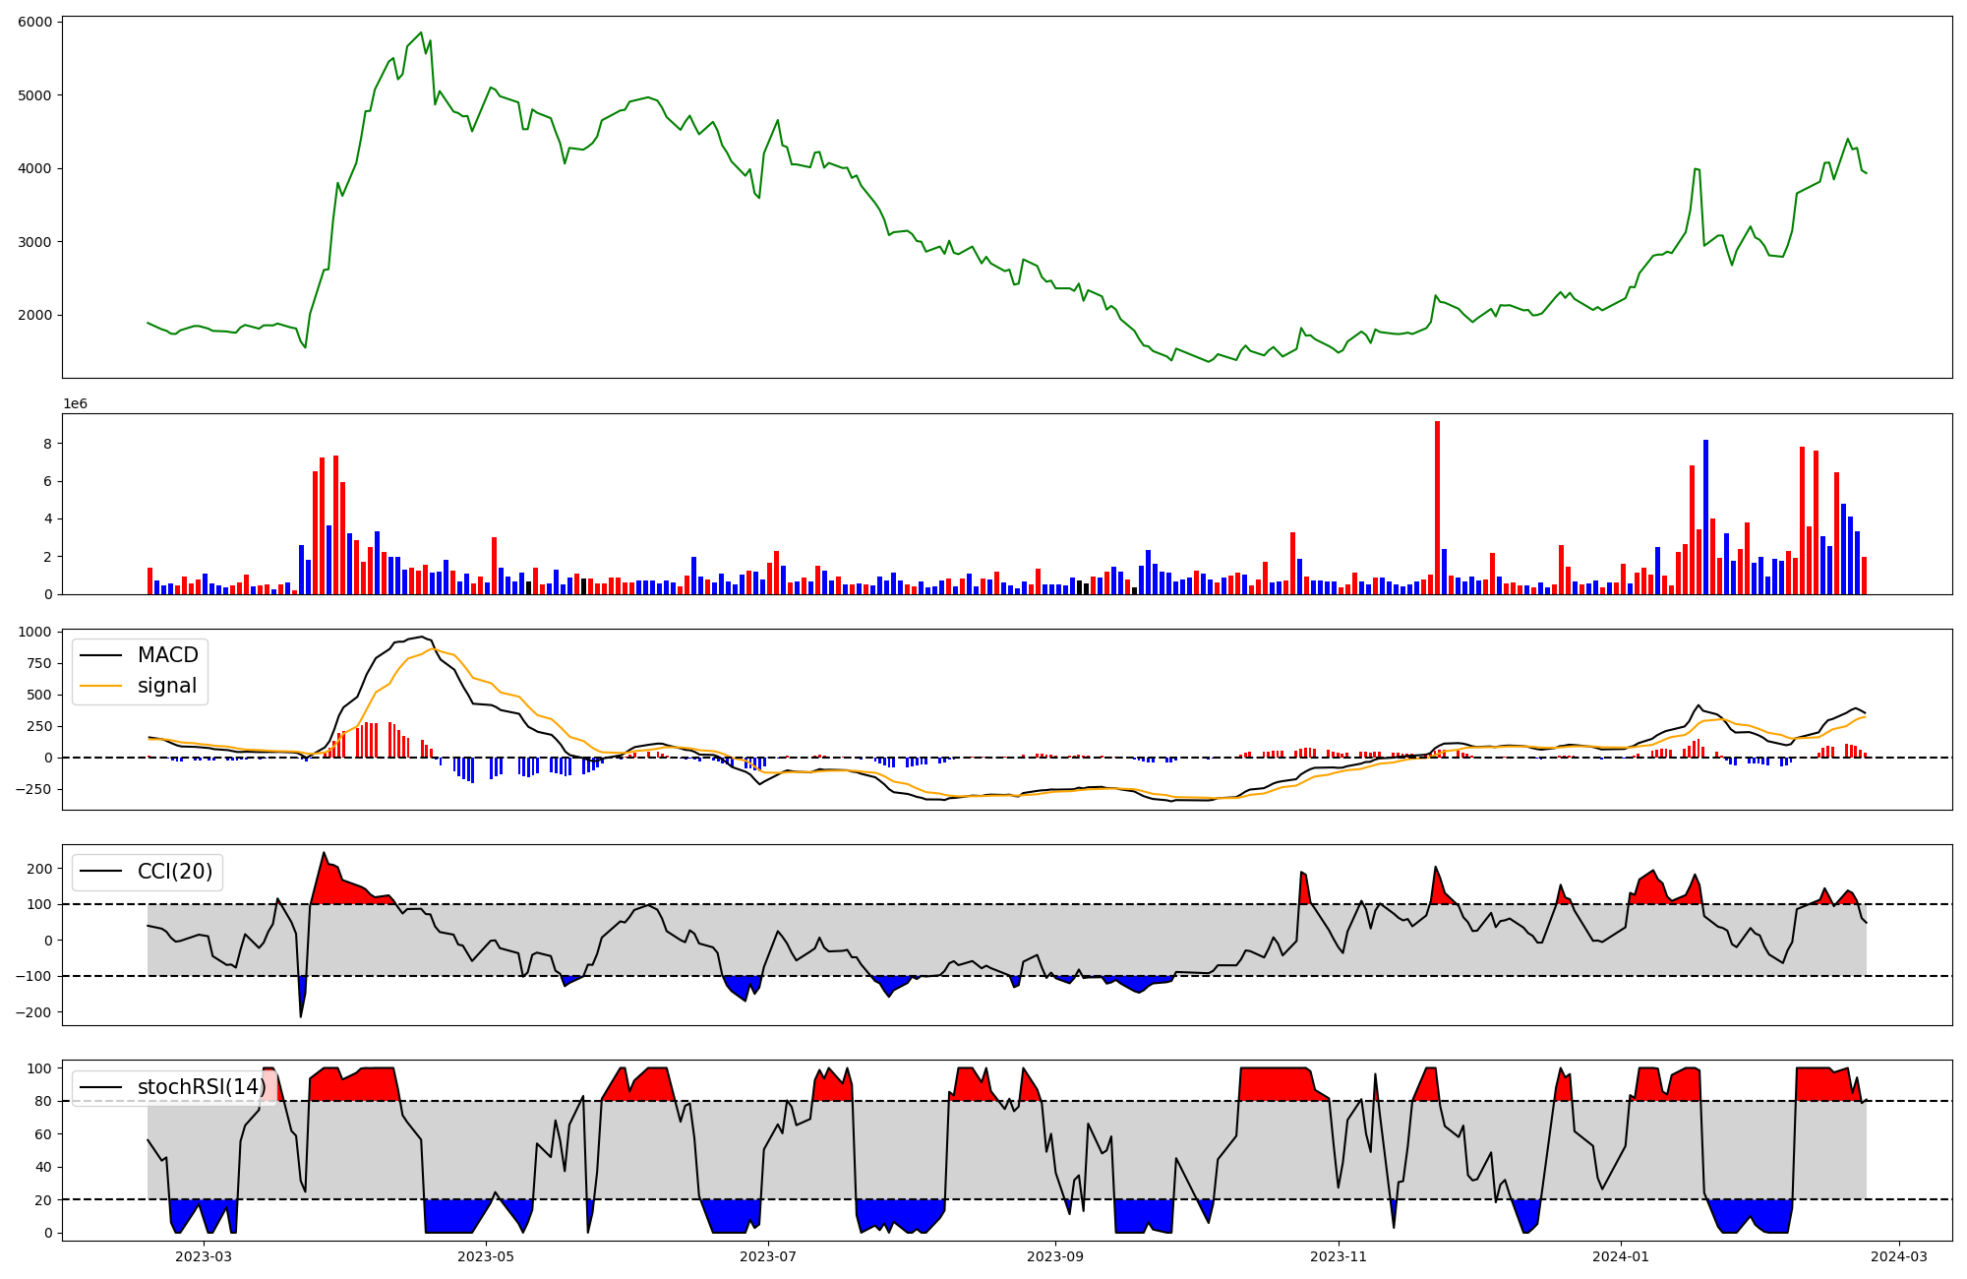This screenshot has width=1967, height=1279.
Task: Click the 1e6 exponent label above volume chart
Action: 75,404
